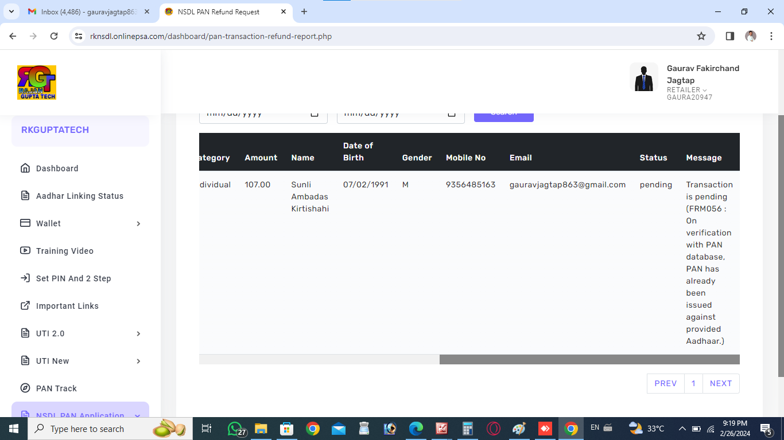784x440 pixels.
Task: Click the Dashboard home icon in sidebar
Action: [x=25, y=168]
